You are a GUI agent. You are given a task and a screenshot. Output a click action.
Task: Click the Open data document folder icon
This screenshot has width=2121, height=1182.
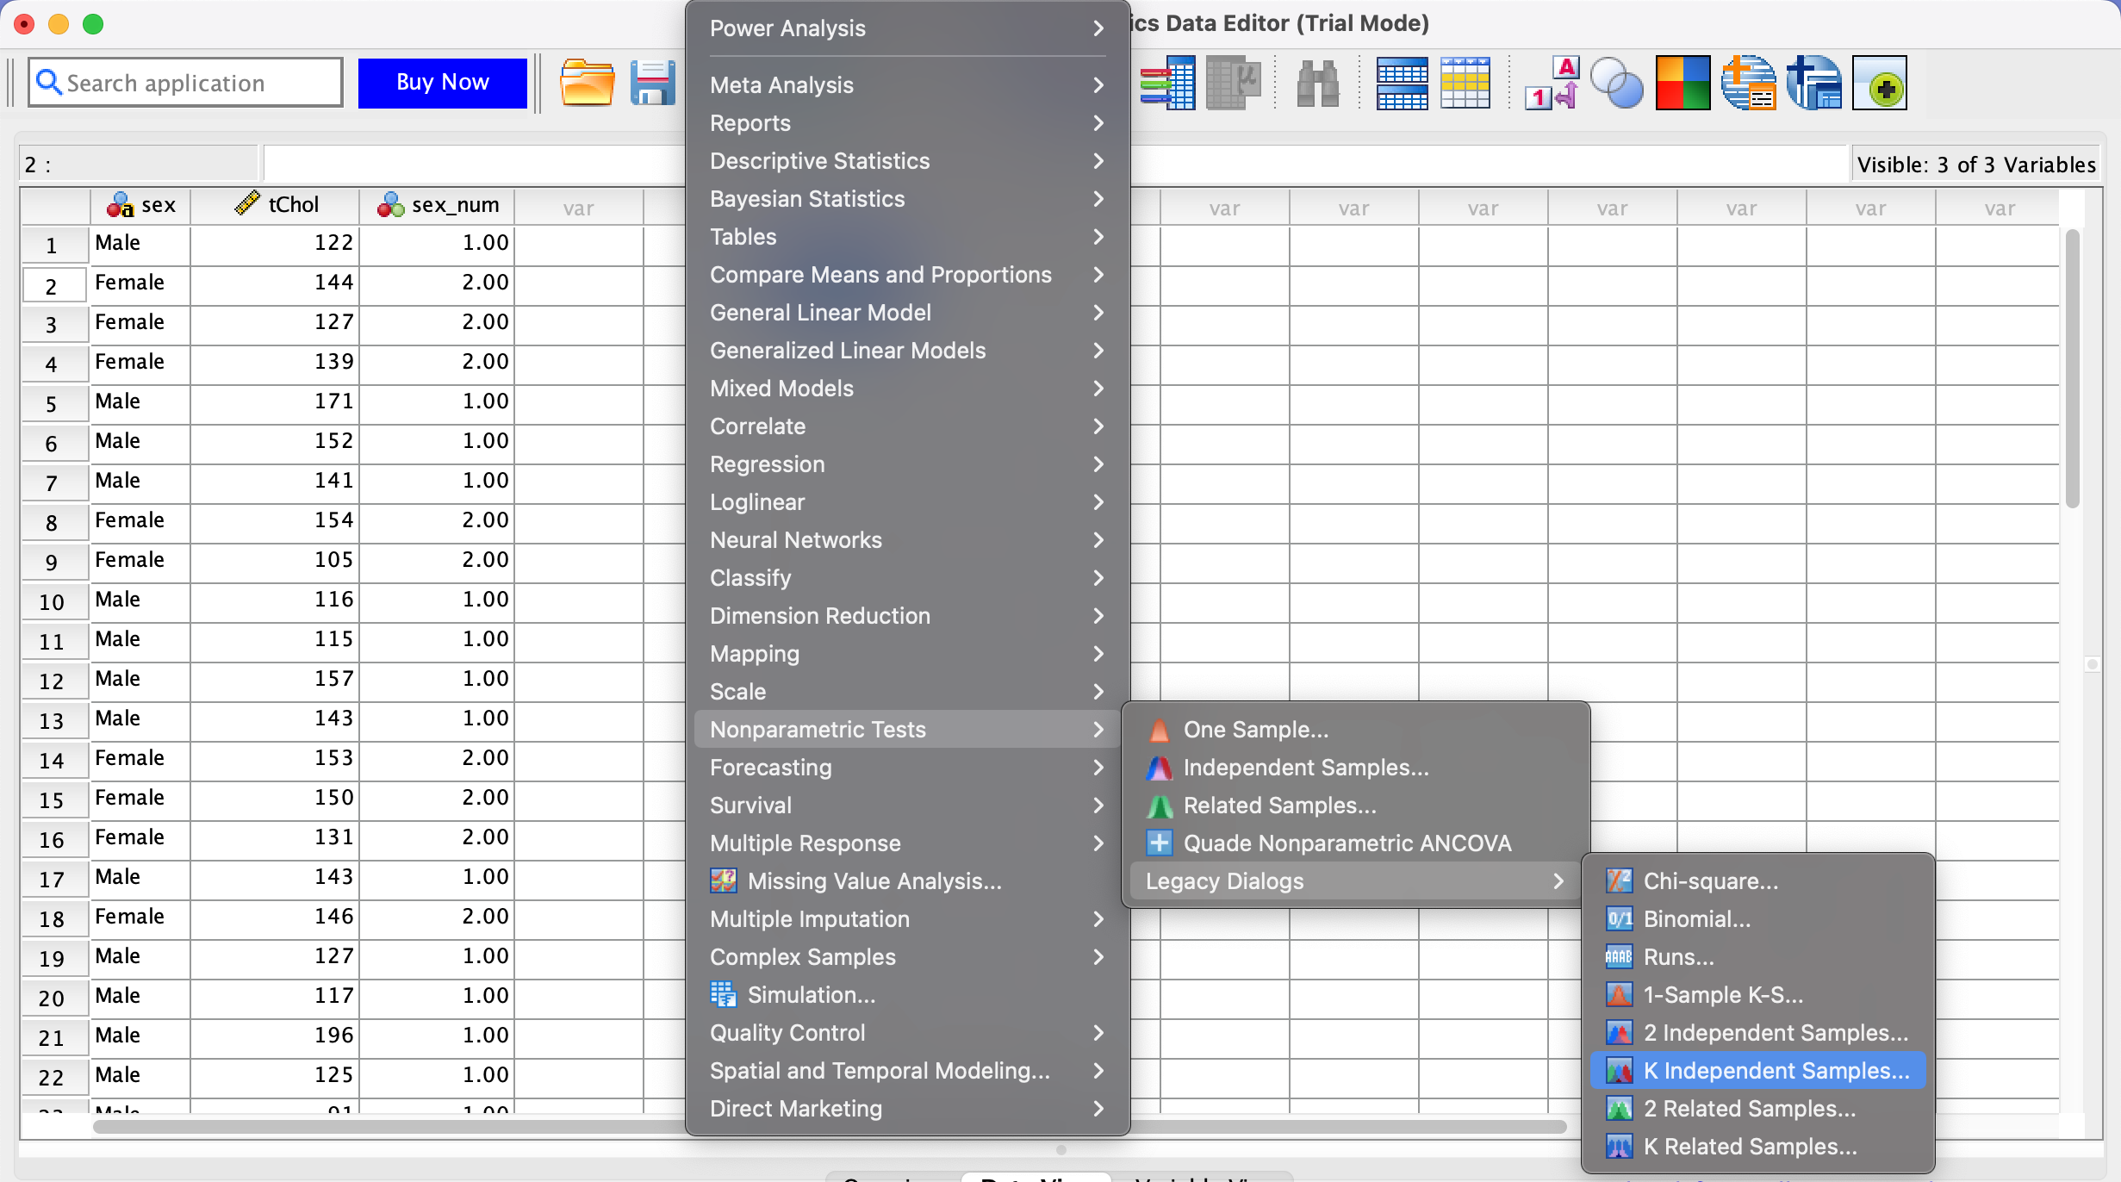tap(587, 84)
